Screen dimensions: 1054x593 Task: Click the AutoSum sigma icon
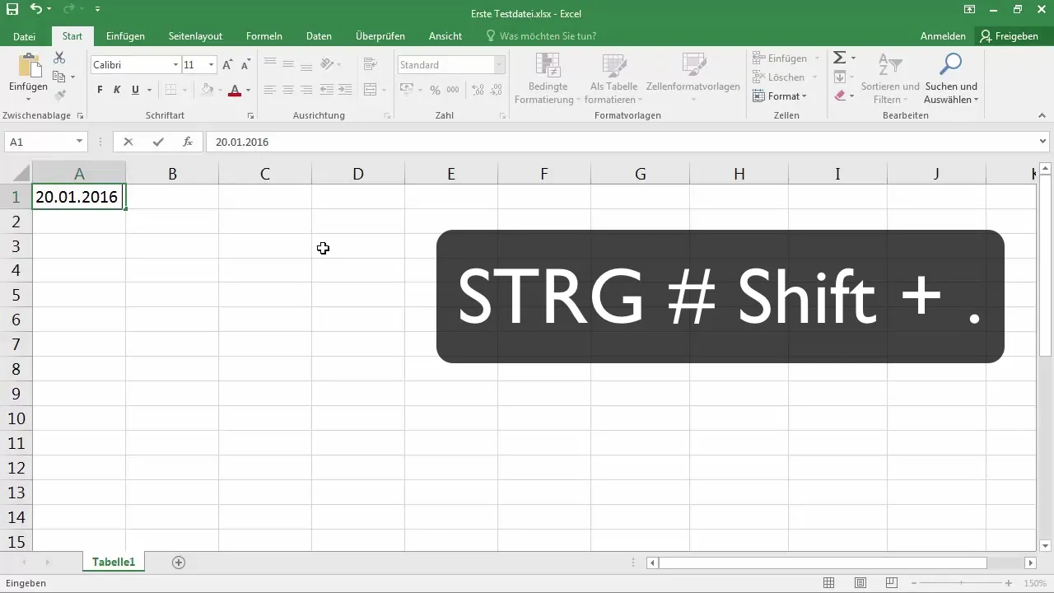(839, 58)
